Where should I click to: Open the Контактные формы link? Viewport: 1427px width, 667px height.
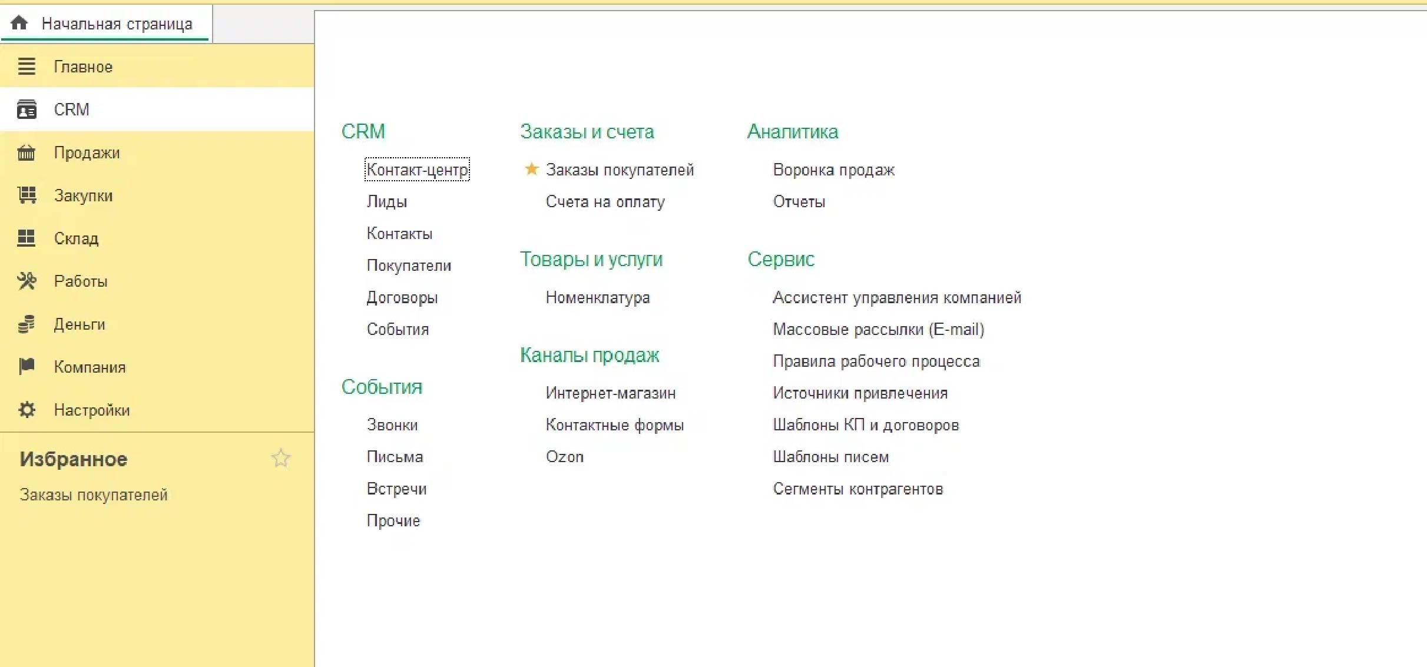[x=614, y=424]
